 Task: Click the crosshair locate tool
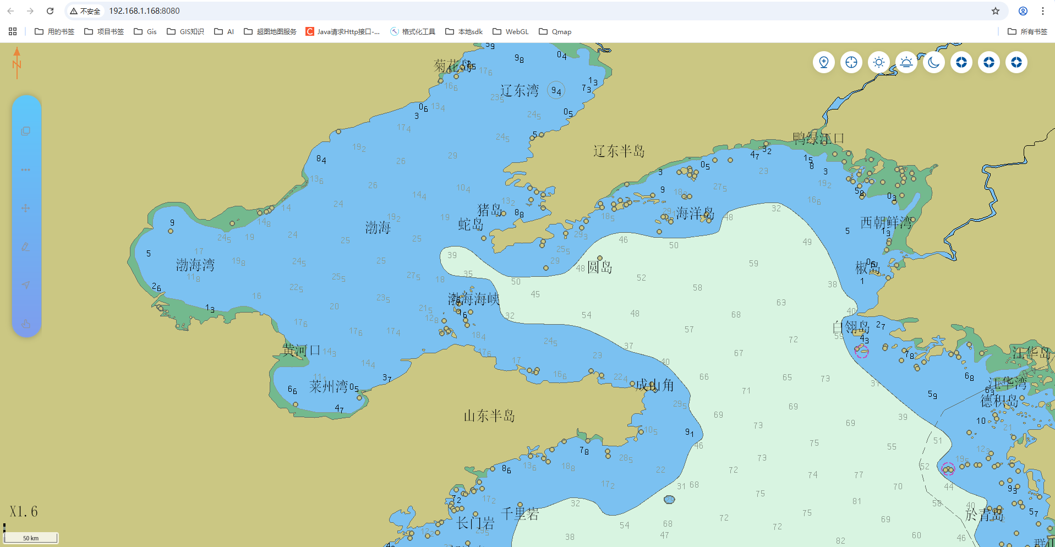tap(851, 62)
